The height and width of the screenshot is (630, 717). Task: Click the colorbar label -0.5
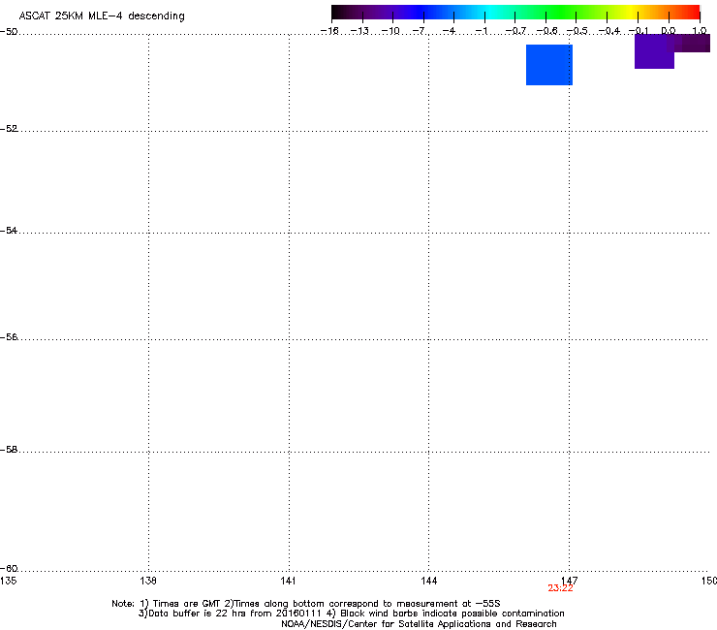(x=577, y=31)
